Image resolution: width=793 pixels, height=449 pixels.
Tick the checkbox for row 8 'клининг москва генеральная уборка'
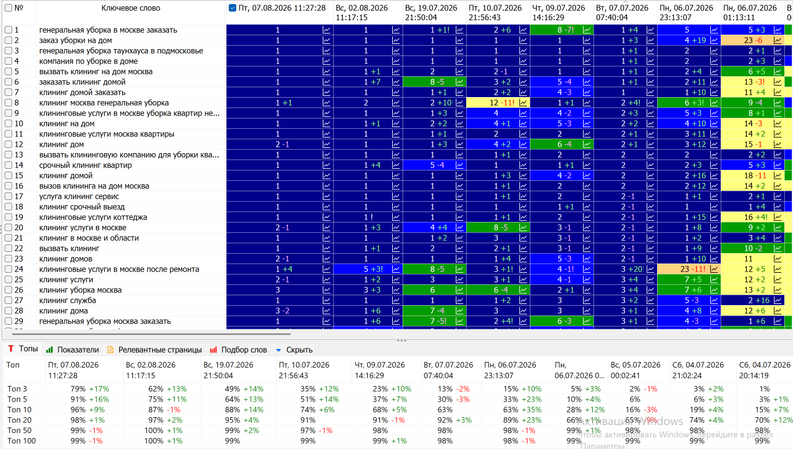click(8, 103)
